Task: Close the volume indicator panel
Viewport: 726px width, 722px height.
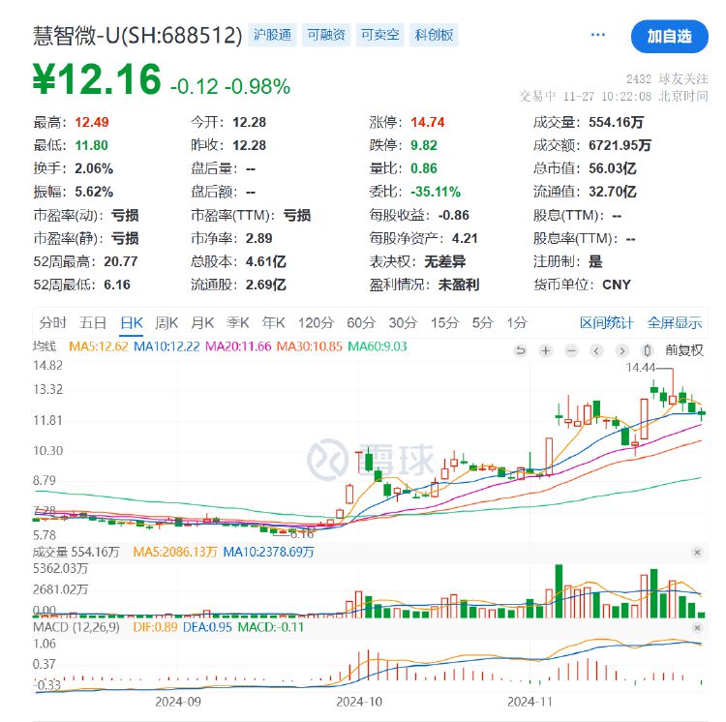Action: (x=696, y=552)
